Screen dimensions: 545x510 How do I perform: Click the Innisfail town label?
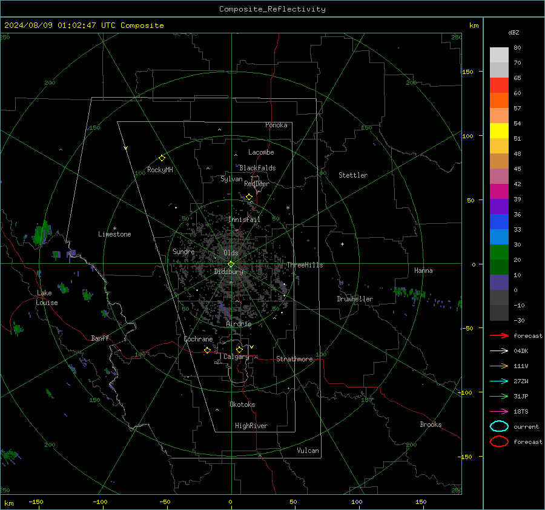[244, 220]
